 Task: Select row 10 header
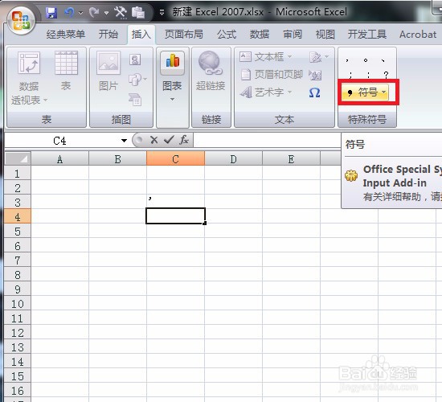[x=18, y=304]
